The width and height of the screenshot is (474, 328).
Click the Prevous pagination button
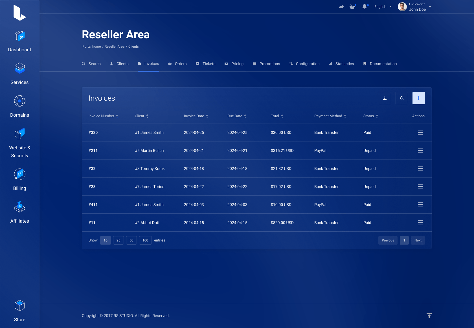(388, 240)
